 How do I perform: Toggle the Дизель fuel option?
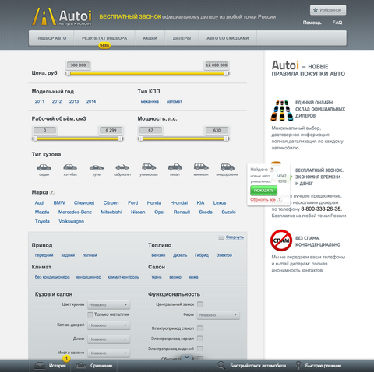(180, 255)
